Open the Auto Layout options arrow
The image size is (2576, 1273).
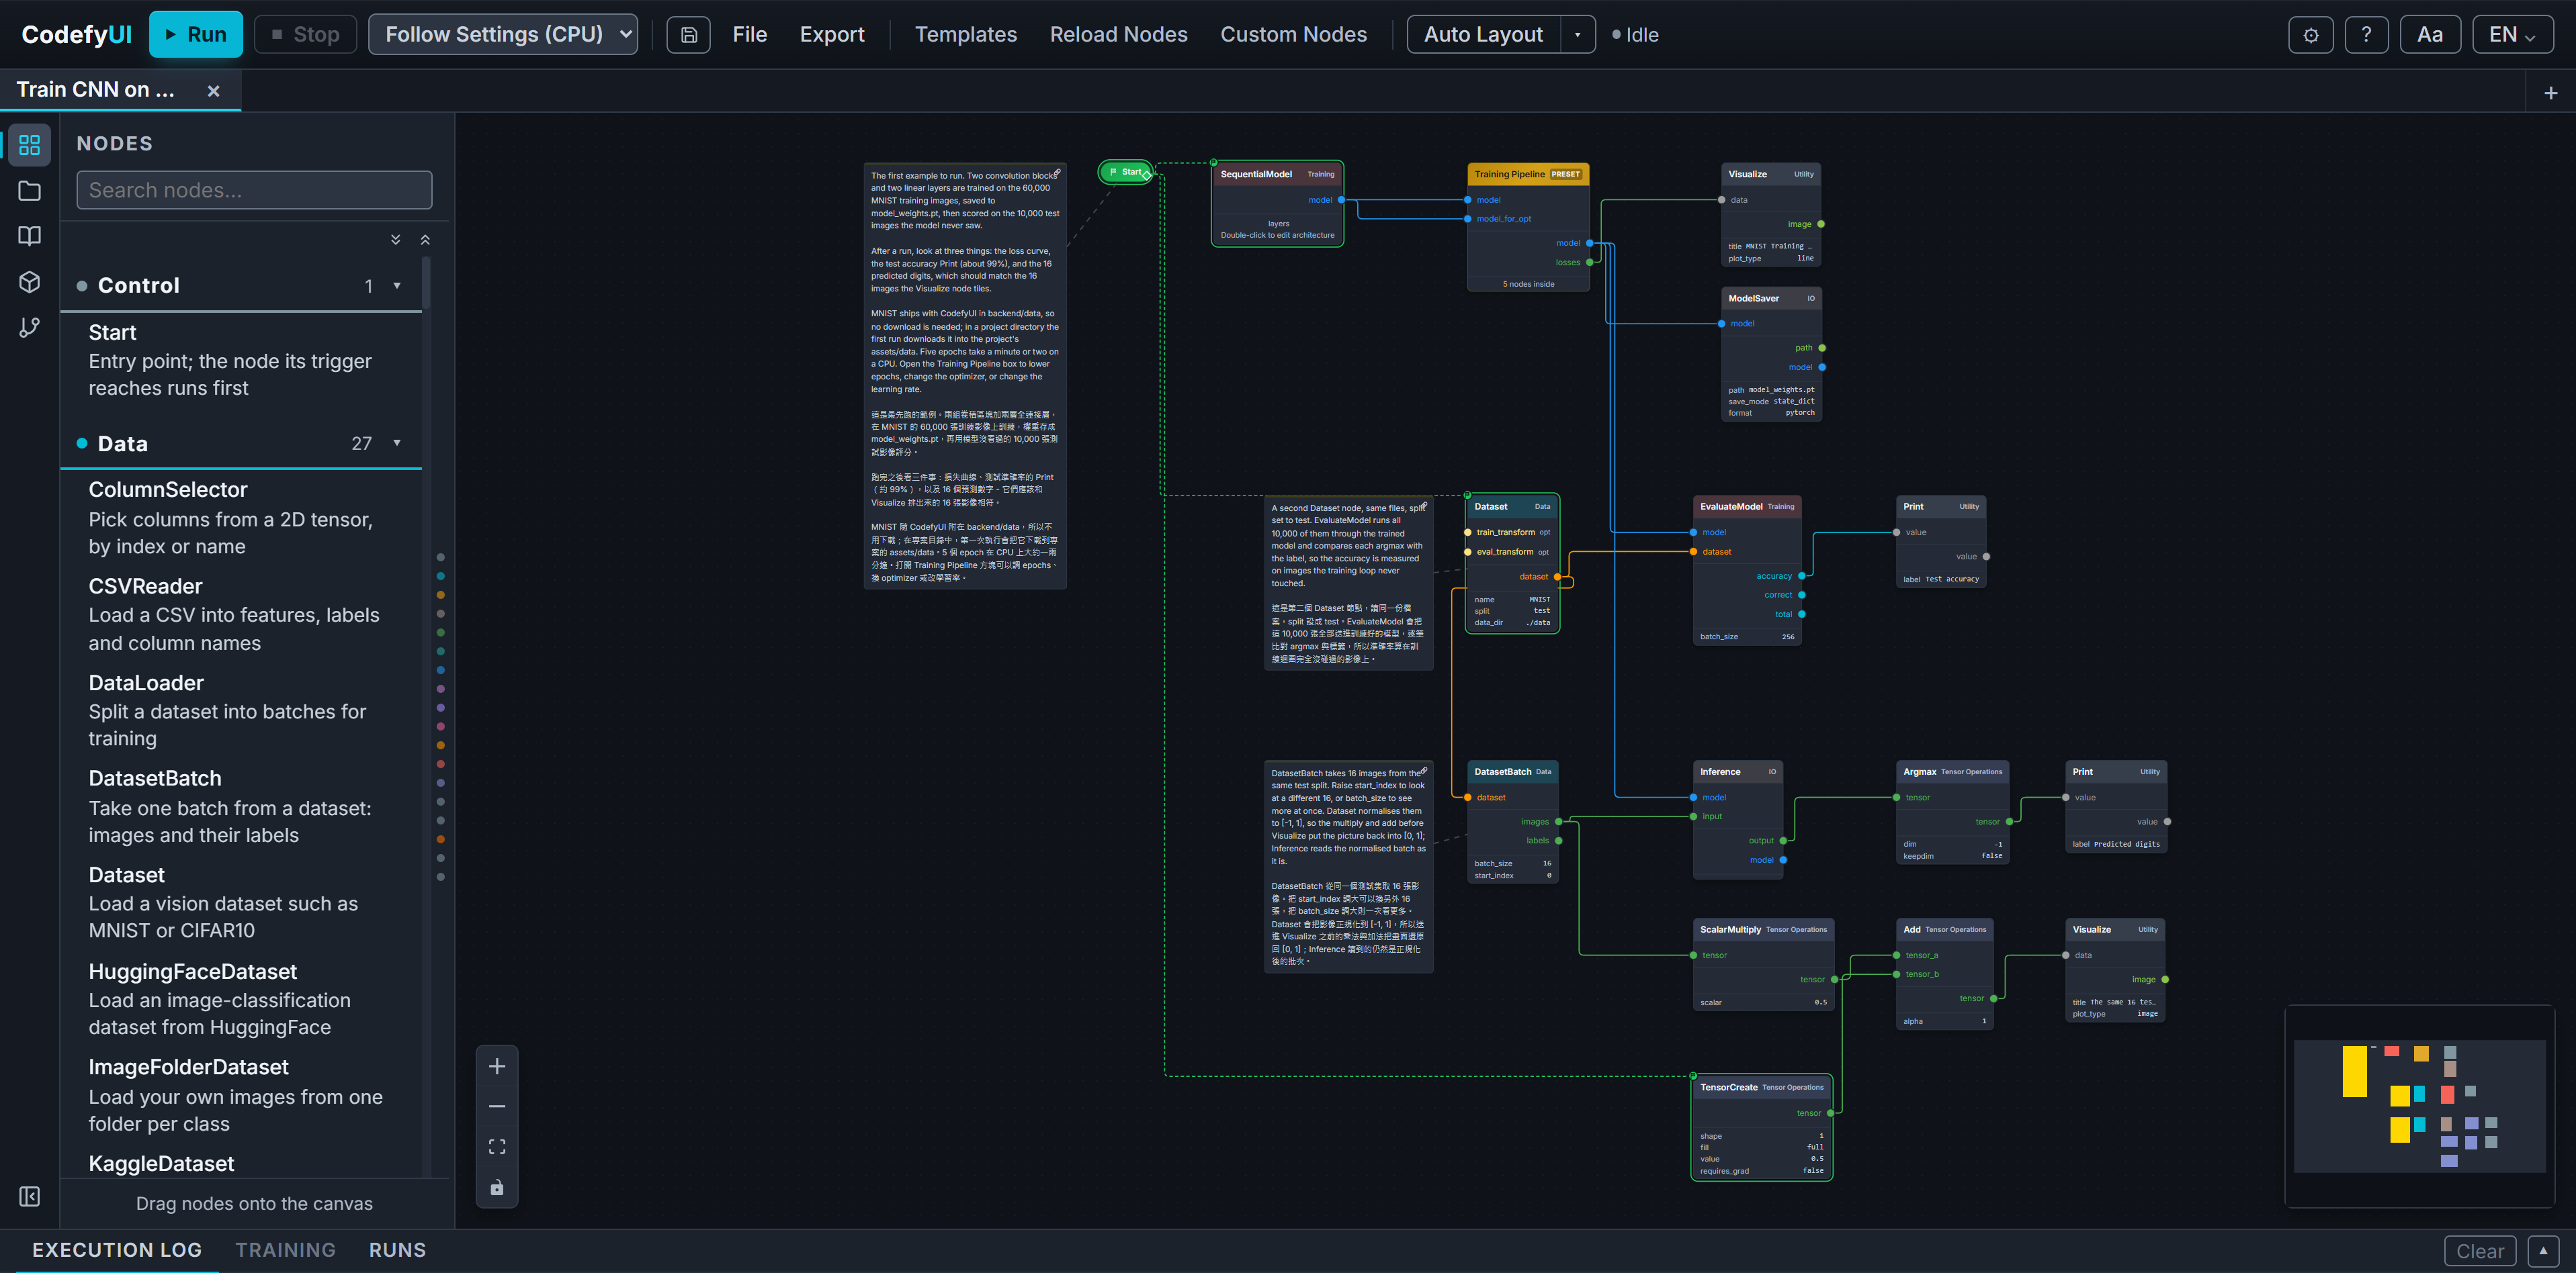[x=1578, y=35]
